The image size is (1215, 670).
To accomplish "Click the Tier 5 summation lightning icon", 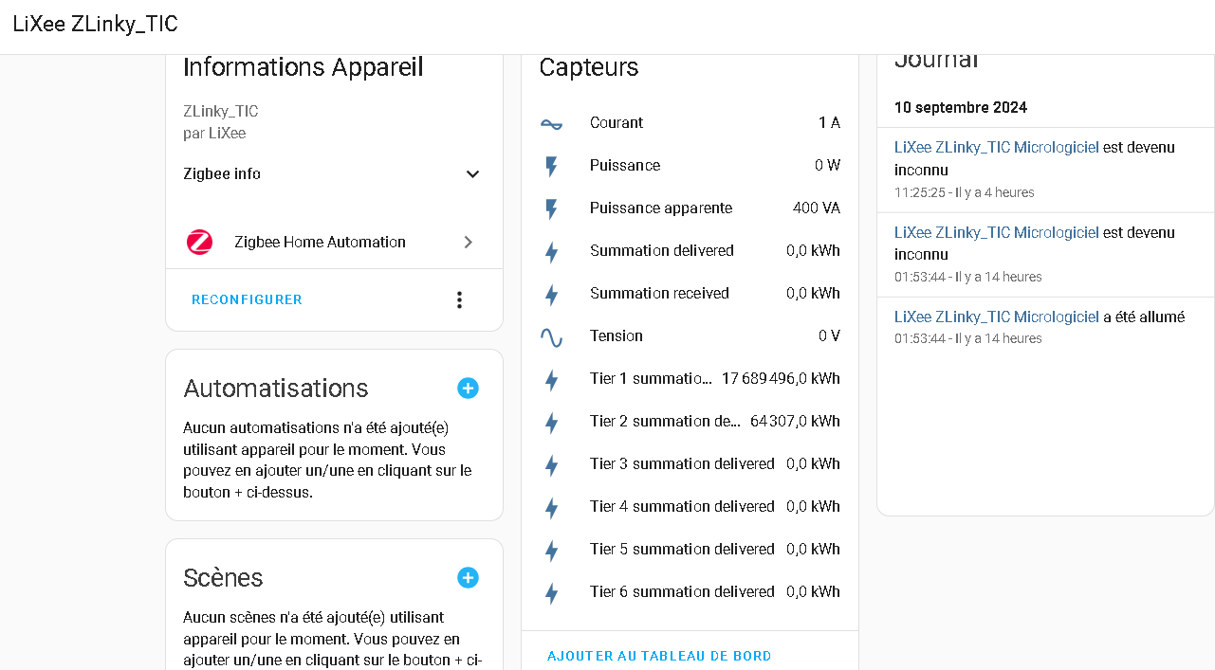I will tap(551, 551).
